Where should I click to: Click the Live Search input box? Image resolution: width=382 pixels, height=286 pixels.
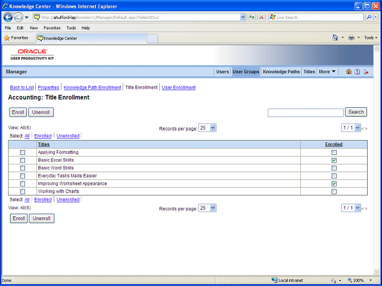click(316, 17)
